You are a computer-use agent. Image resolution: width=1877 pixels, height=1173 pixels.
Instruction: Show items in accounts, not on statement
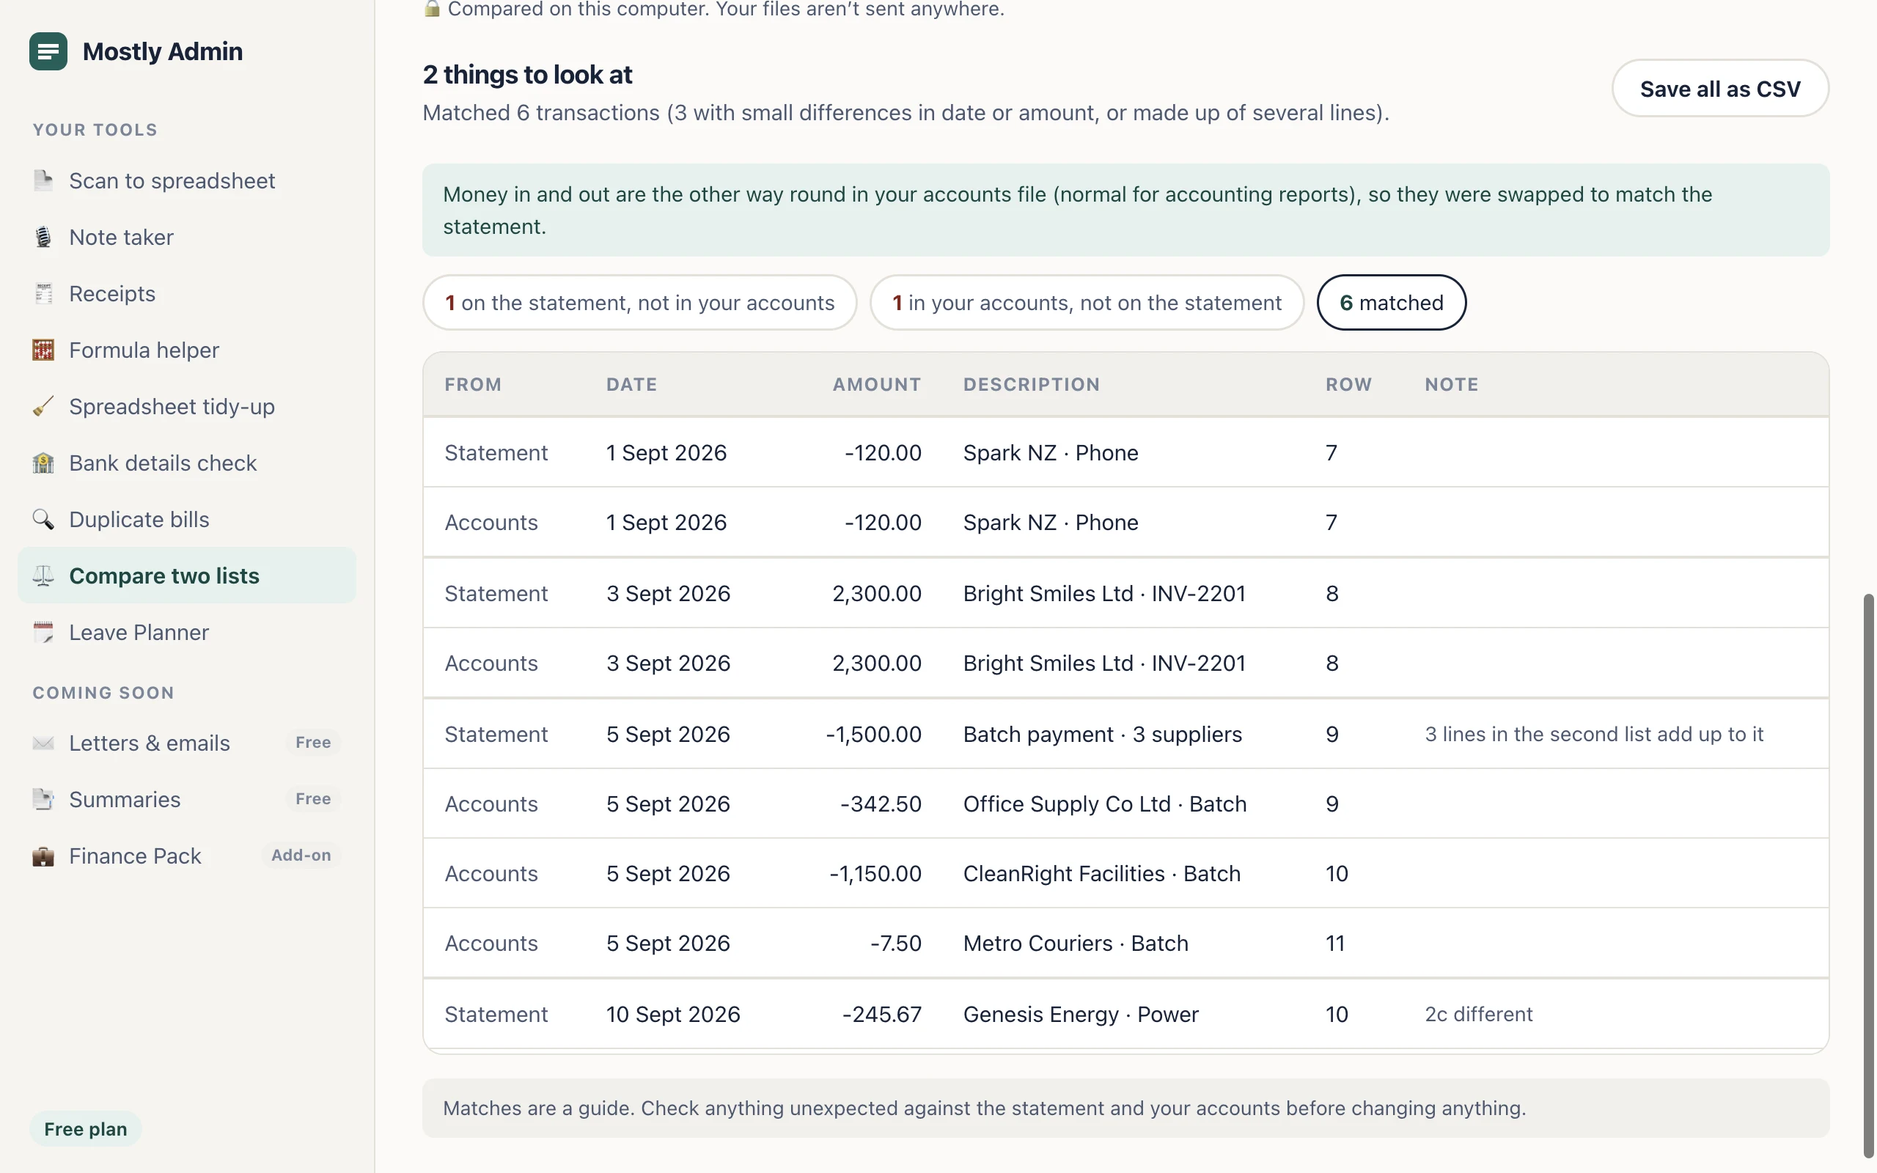[x=1087, y=303]
